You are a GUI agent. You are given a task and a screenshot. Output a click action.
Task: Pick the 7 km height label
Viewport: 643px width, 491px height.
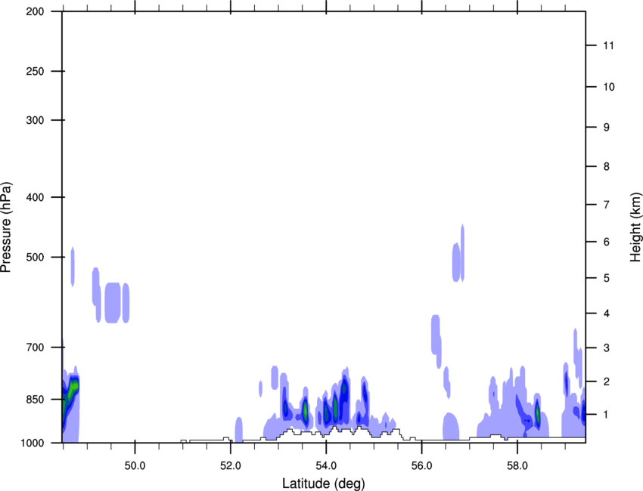tap(607, 205)
